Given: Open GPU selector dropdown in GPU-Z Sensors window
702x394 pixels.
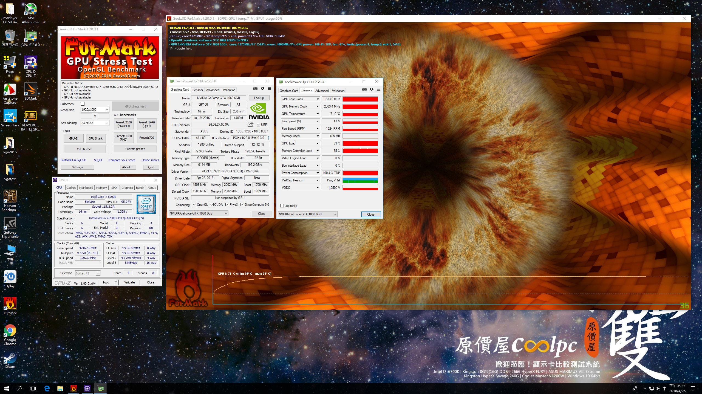Looking at the screenshot, I should coord(307,214).
